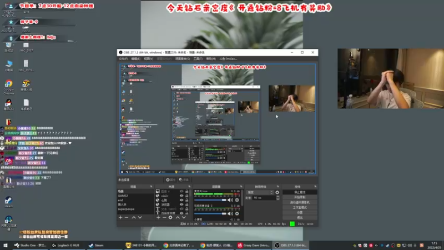The width and height of the screenshot is (444, 250).
Task: Move the selected source up in Sources
Action: pyautogui.click(x=178, y=217)
